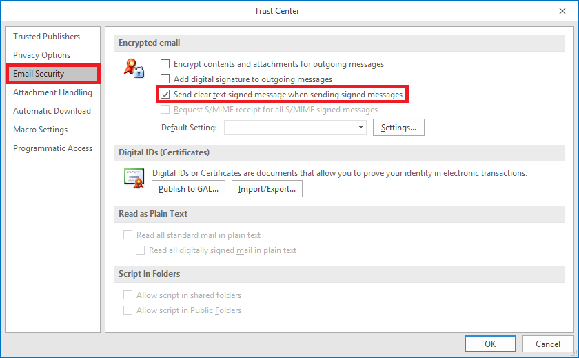579x358 pixels.
Task: Enable encrypt contents and attachments checkbox
Action: click(x=165, y=64)
